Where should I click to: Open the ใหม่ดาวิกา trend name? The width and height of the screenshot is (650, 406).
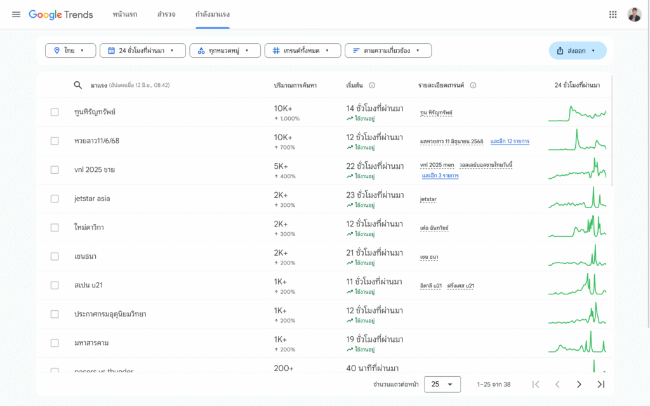point(89,228)
